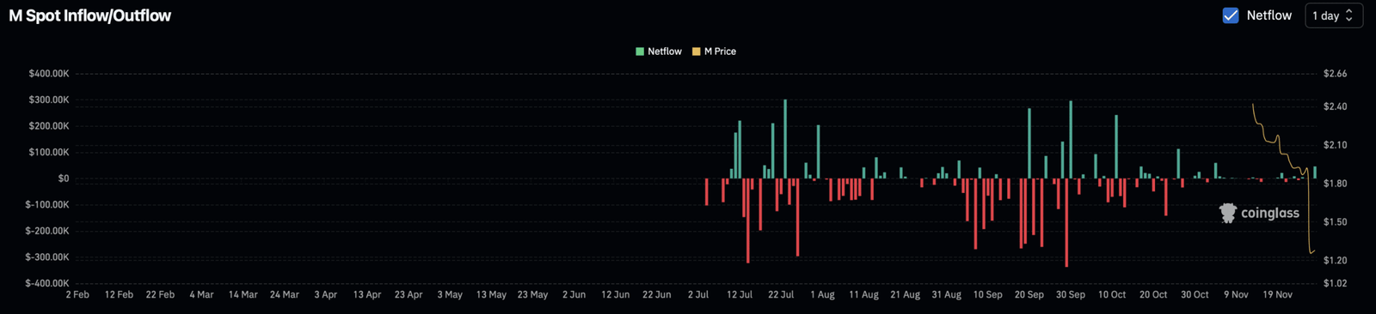Click the 2 Jun date label
This screenshot has width=1376, height=314.
tap(574, 294)
